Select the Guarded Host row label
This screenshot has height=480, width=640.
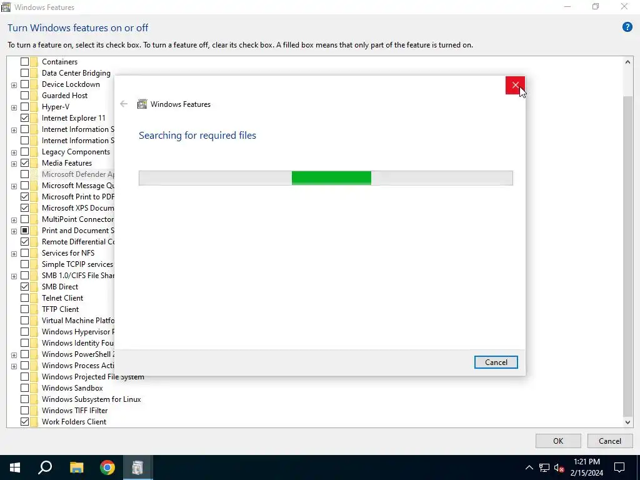[x=64, y=96]
